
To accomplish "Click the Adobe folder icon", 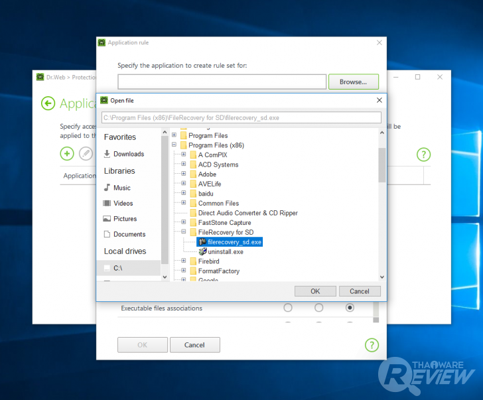I will [193, 174].
